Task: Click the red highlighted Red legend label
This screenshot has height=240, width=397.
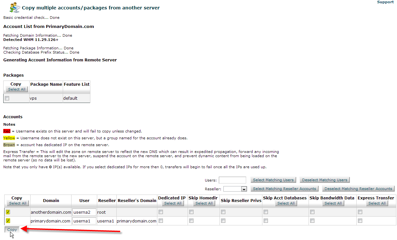Action: 7,131
